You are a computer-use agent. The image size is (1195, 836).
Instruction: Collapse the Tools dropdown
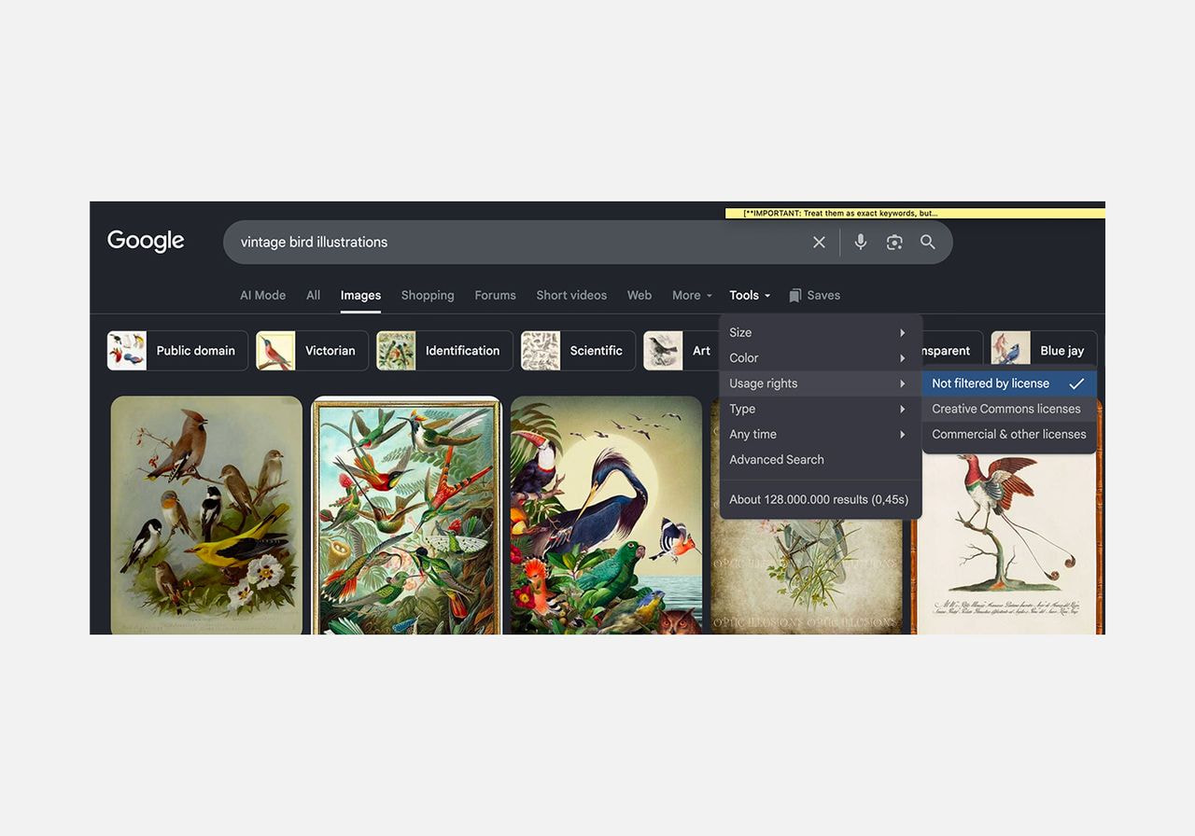[750, 296]
